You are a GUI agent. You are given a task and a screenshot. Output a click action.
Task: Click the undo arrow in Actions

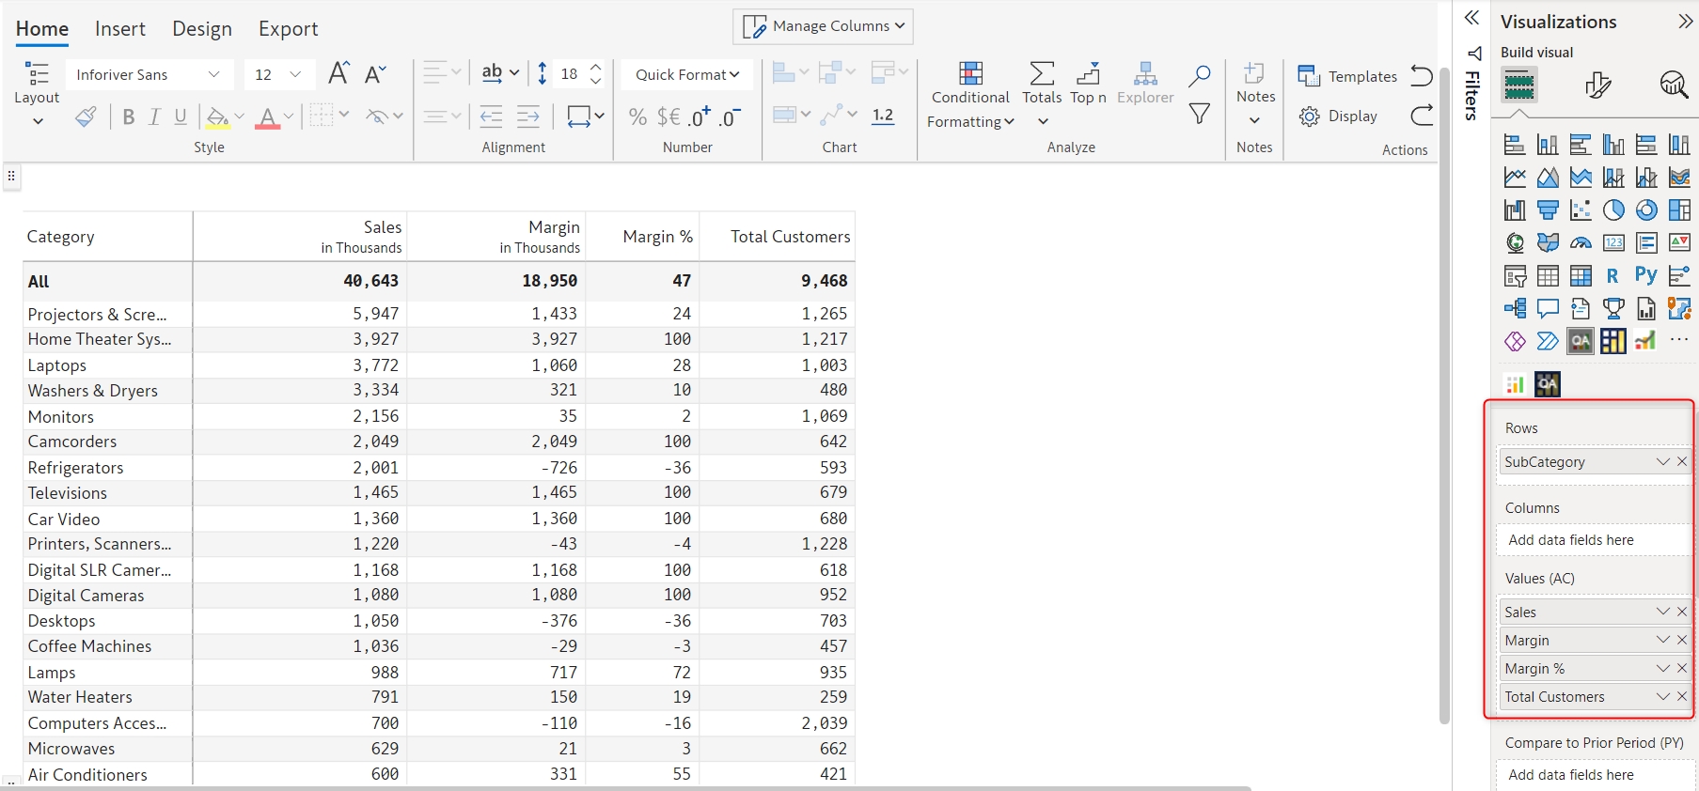1422,76
